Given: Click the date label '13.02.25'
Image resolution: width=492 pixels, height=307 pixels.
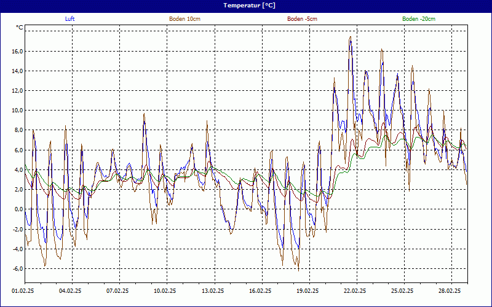Looking at the screenshot, I should (213, 291).
